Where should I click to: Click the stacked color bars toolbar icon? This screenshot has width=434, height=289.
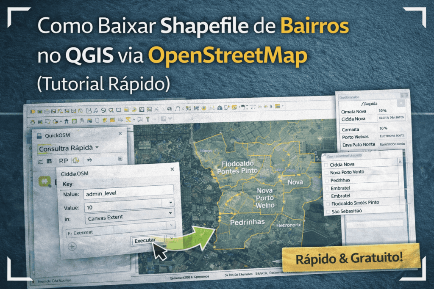[278, 106]
